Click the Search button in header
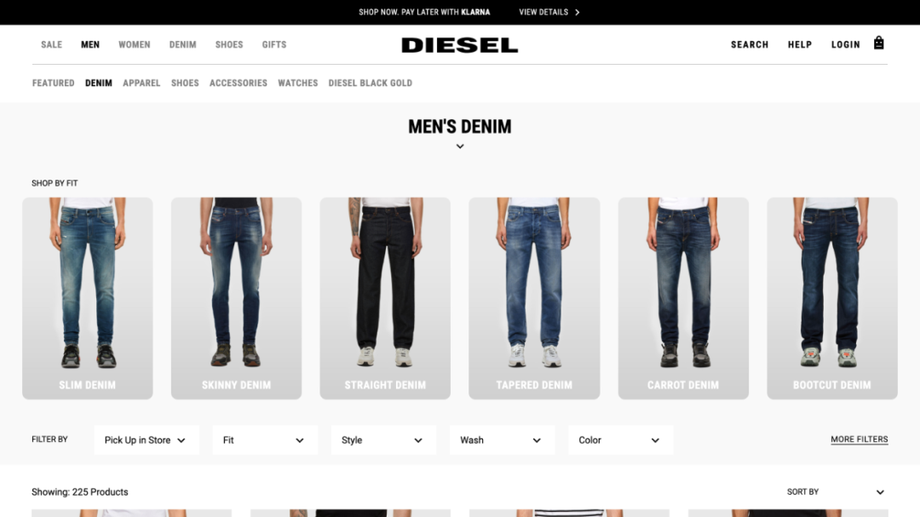This screenshot has height=517, width=920. (x=750, y=44)
